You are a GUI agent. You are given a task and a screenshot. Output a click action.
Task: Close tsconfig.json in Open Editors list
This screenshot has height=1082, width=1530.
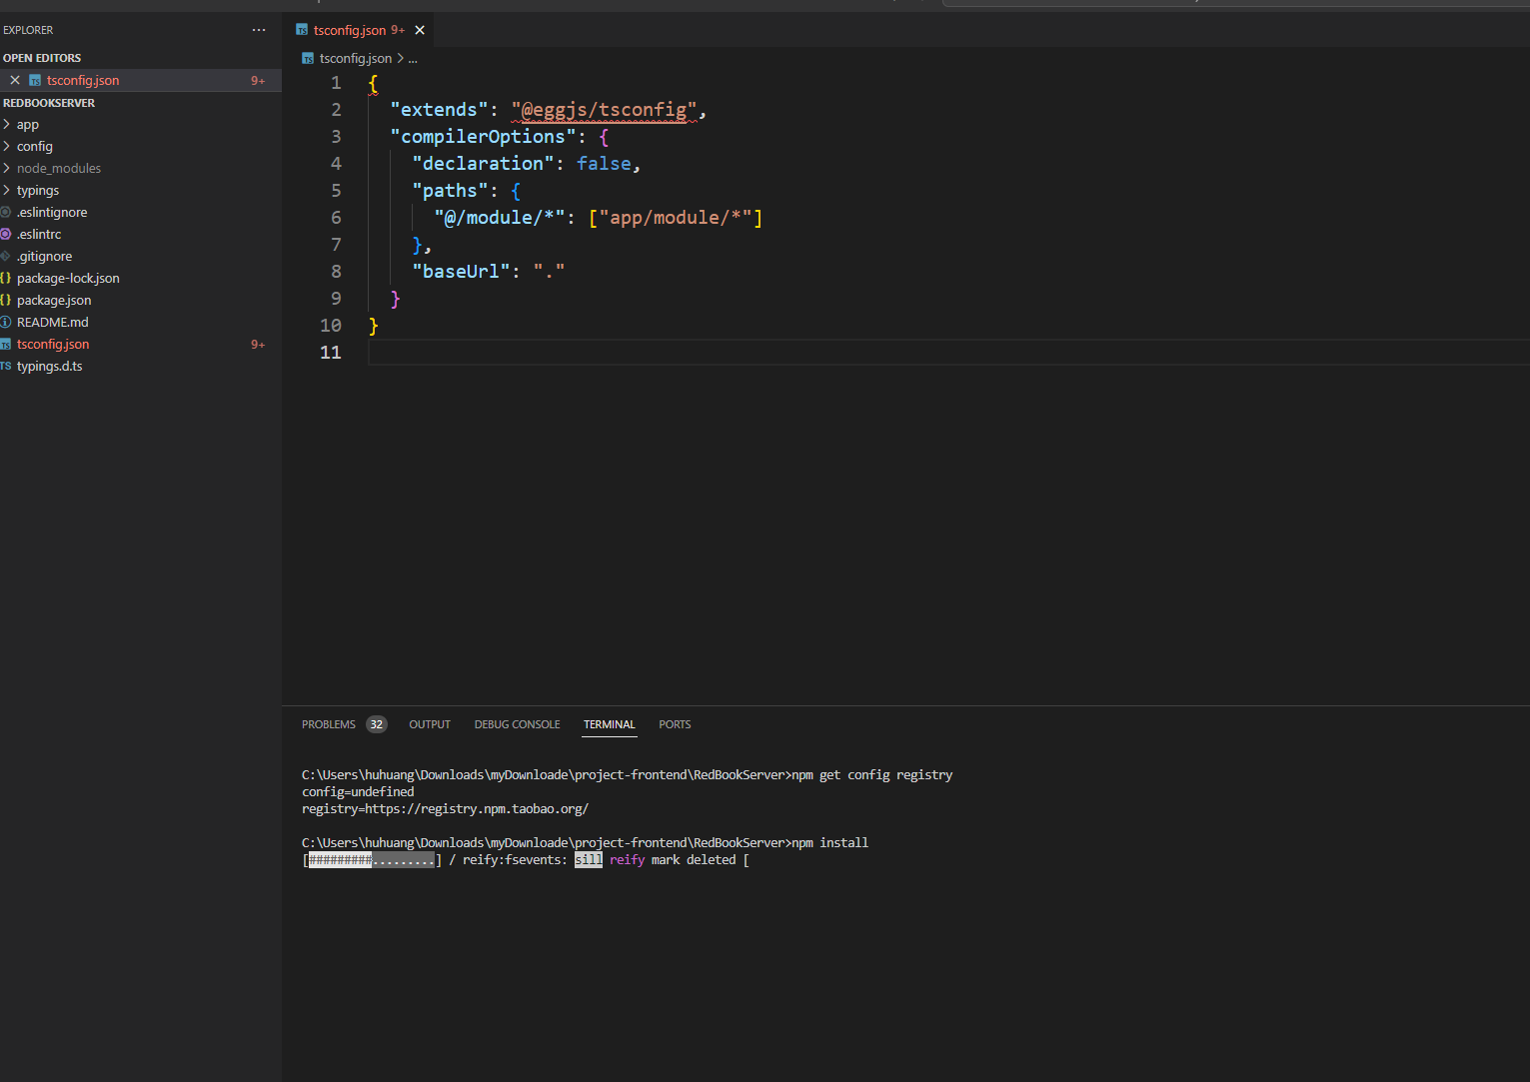pyautogui.click(x=15, y=80)
